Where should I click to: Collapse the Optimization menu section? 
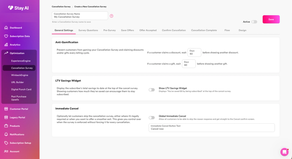pyautogui.click(x=19, y=53)
